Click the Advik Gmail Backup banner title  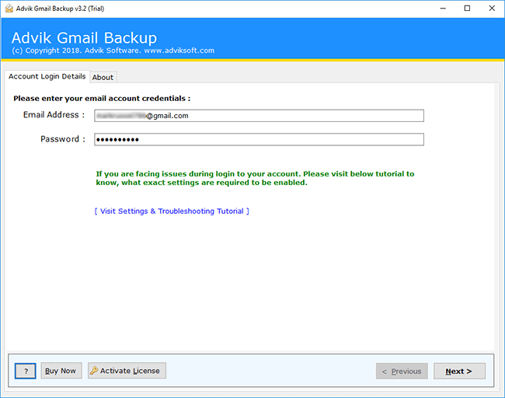(84, 38)
